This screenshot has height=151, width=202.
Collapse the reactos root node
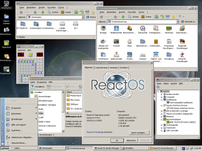[x=158, y=92]
